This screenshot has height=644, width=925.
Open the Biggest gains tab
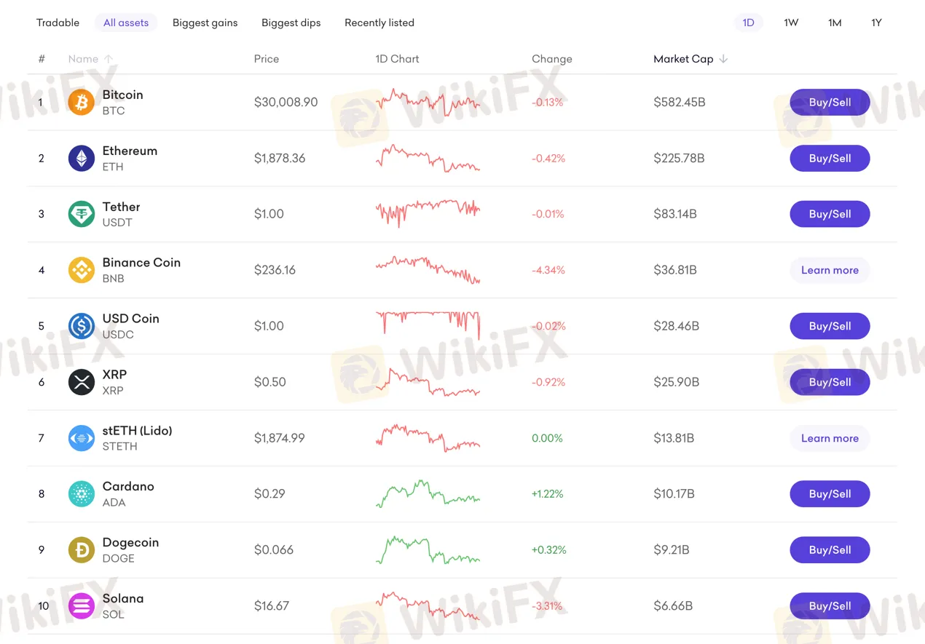click(205, 23)
